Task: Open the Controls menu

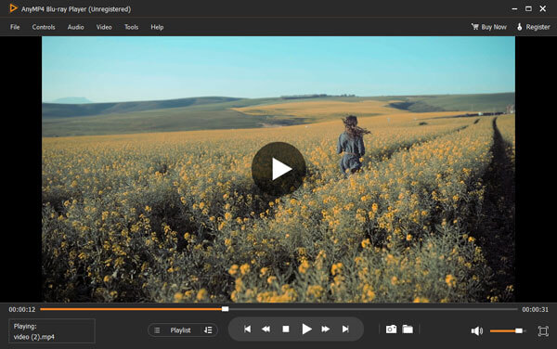Action: click(44, 27)
